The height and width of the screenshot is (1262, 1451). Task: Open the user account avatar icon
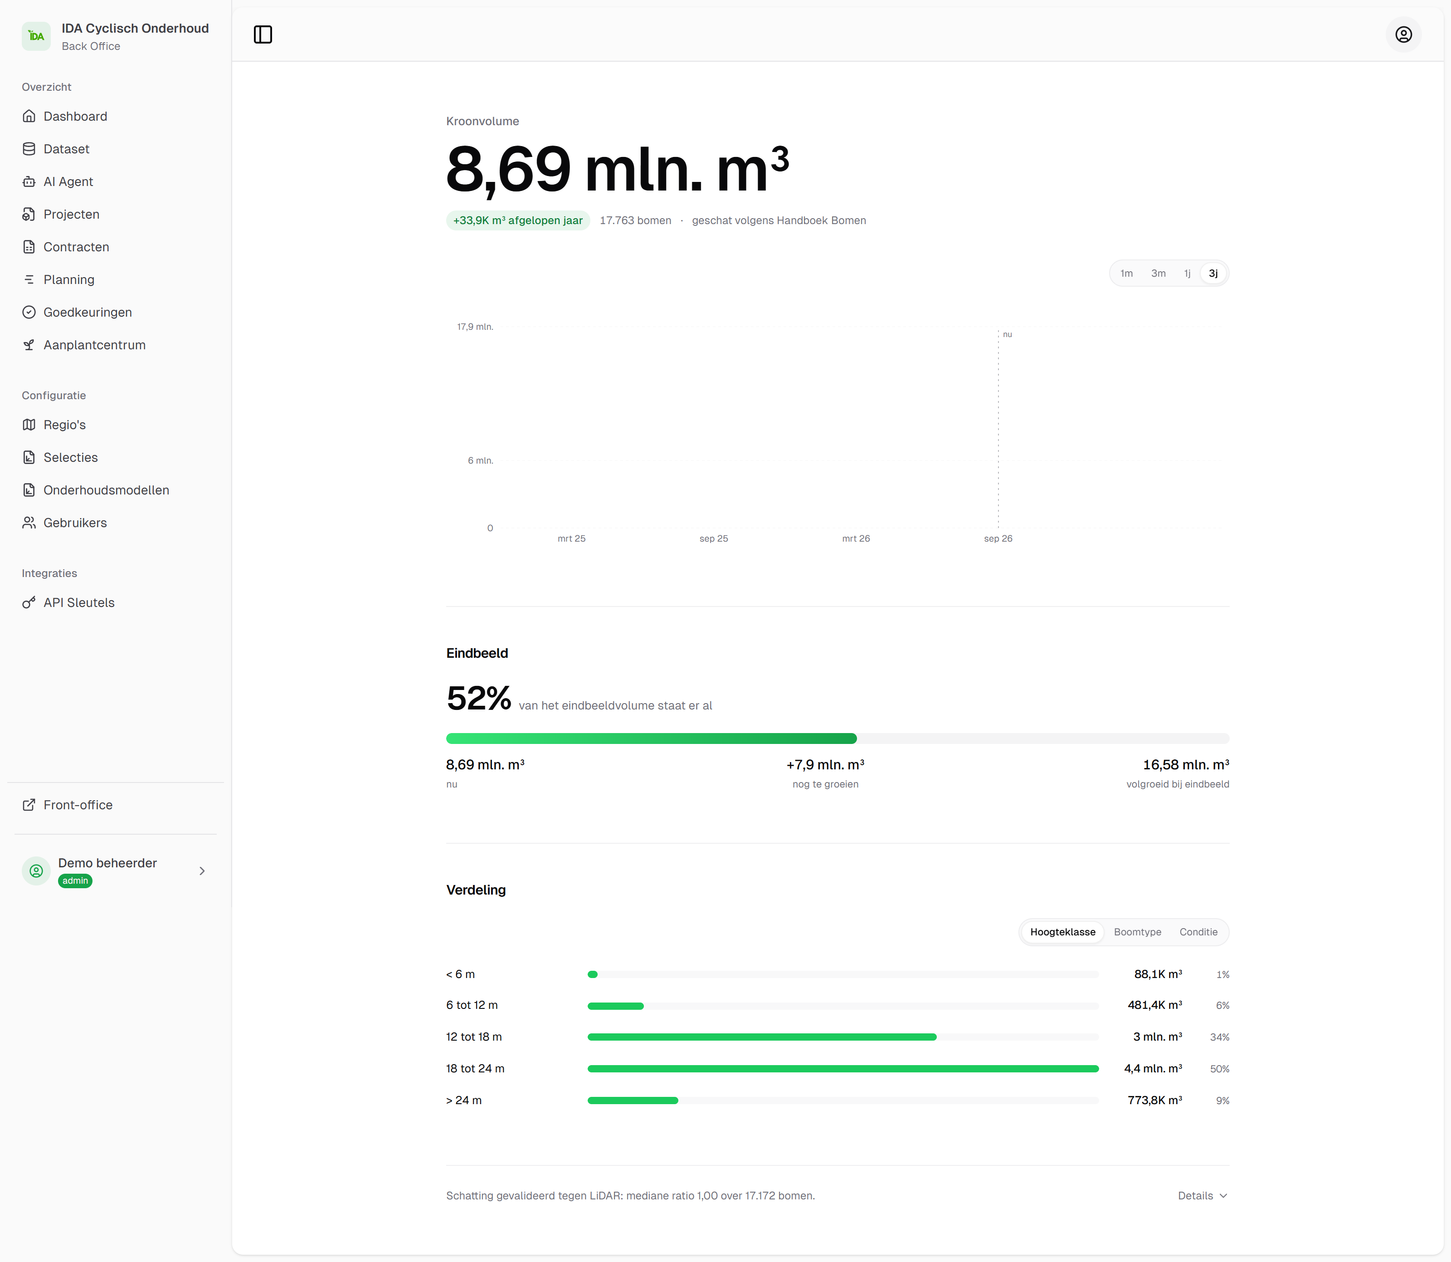click(1403, 34)
